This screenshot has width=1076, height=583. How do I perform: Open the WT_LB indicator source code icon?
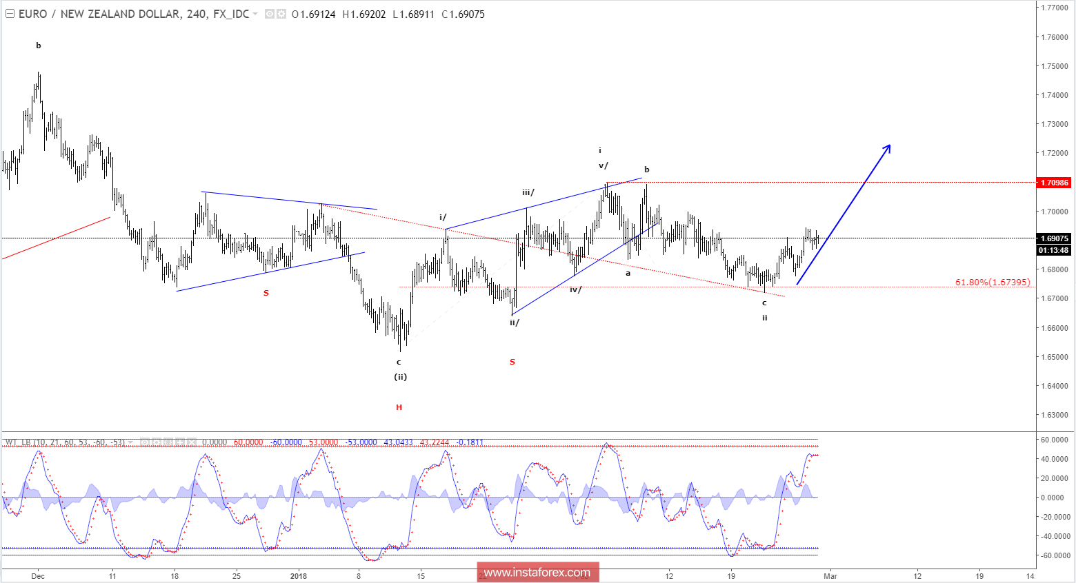(x=168, y=442)
